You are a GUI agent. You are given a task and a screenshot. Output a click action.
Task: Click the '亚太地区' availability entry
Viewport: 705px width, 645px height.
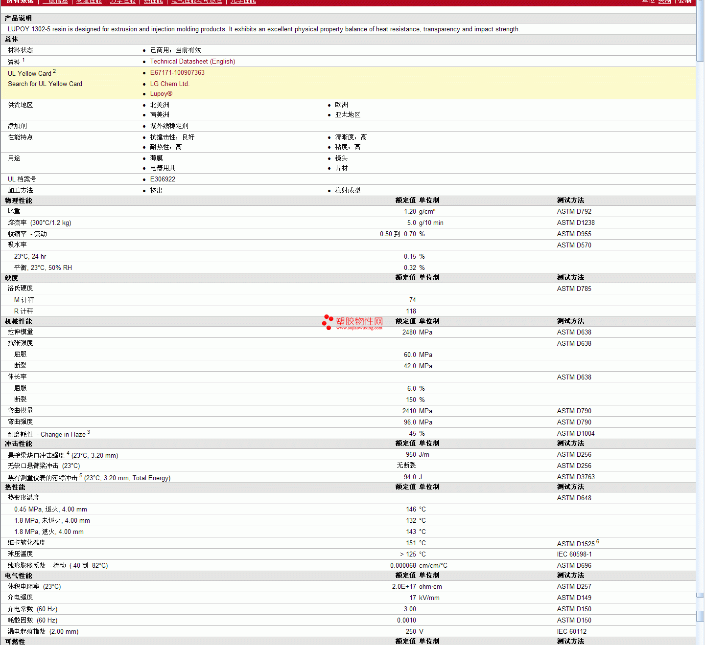(348, 115)
